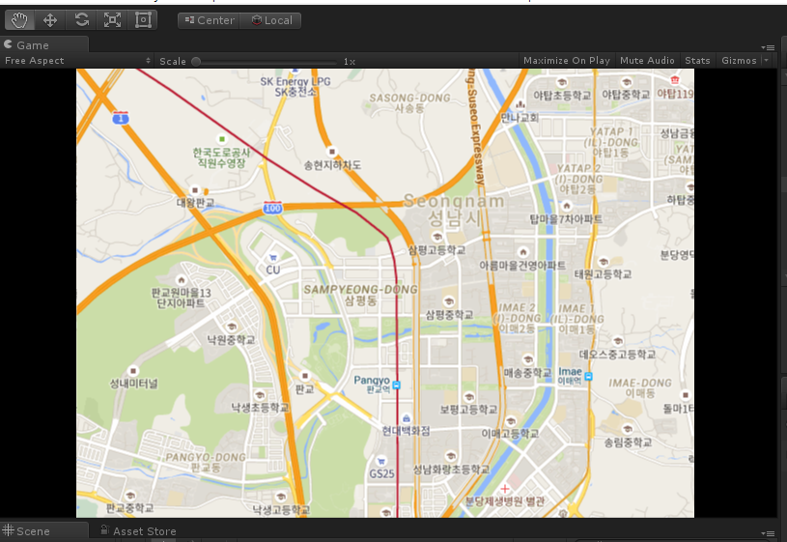Click the YATAP 2 (I)-DONG label

click(579, 174)
